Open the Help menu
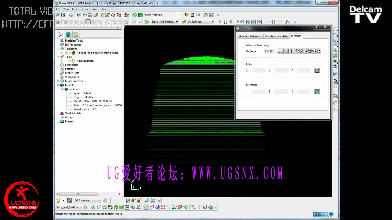 (x=104, y=9)
